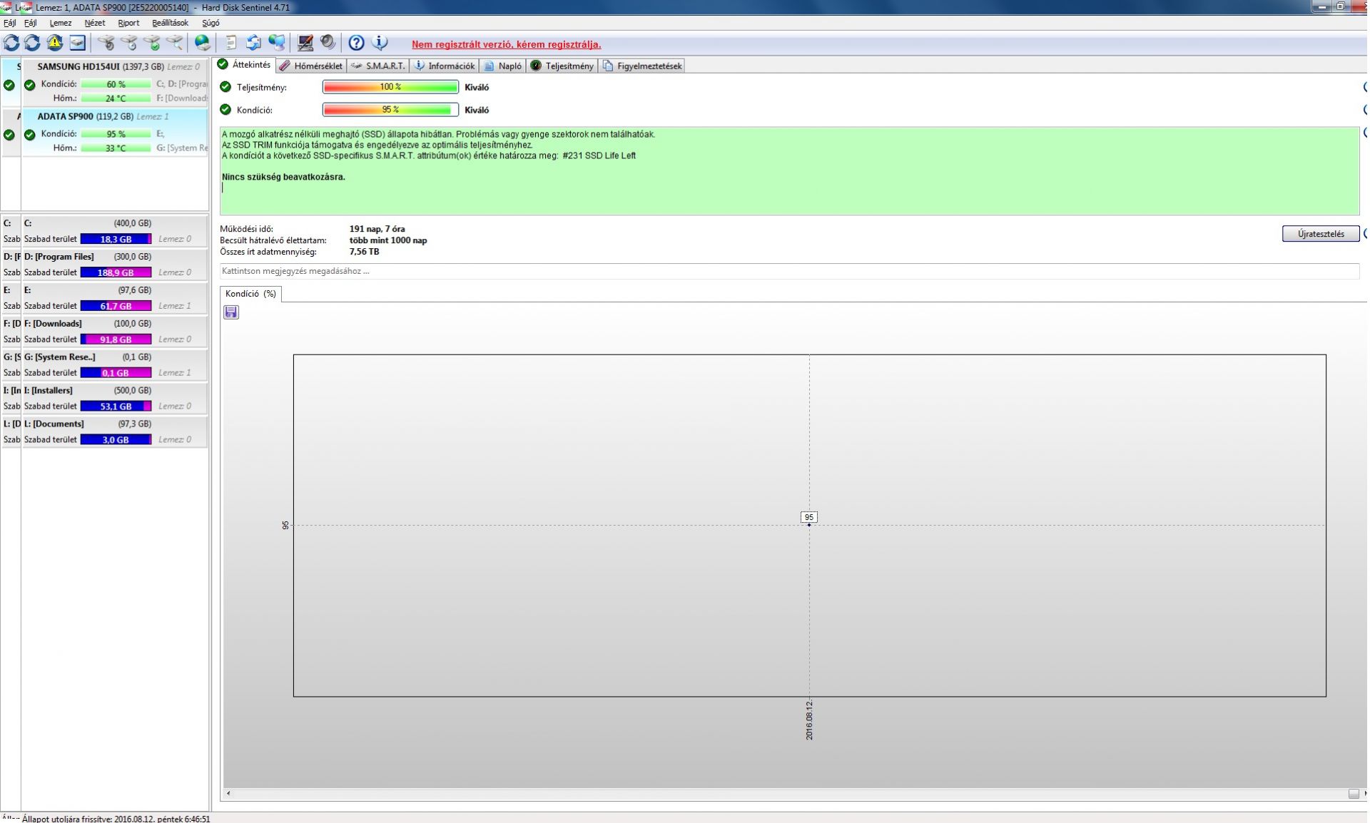Click the report document toolbar icon
1370x823 pixels.
coord(231,43)
